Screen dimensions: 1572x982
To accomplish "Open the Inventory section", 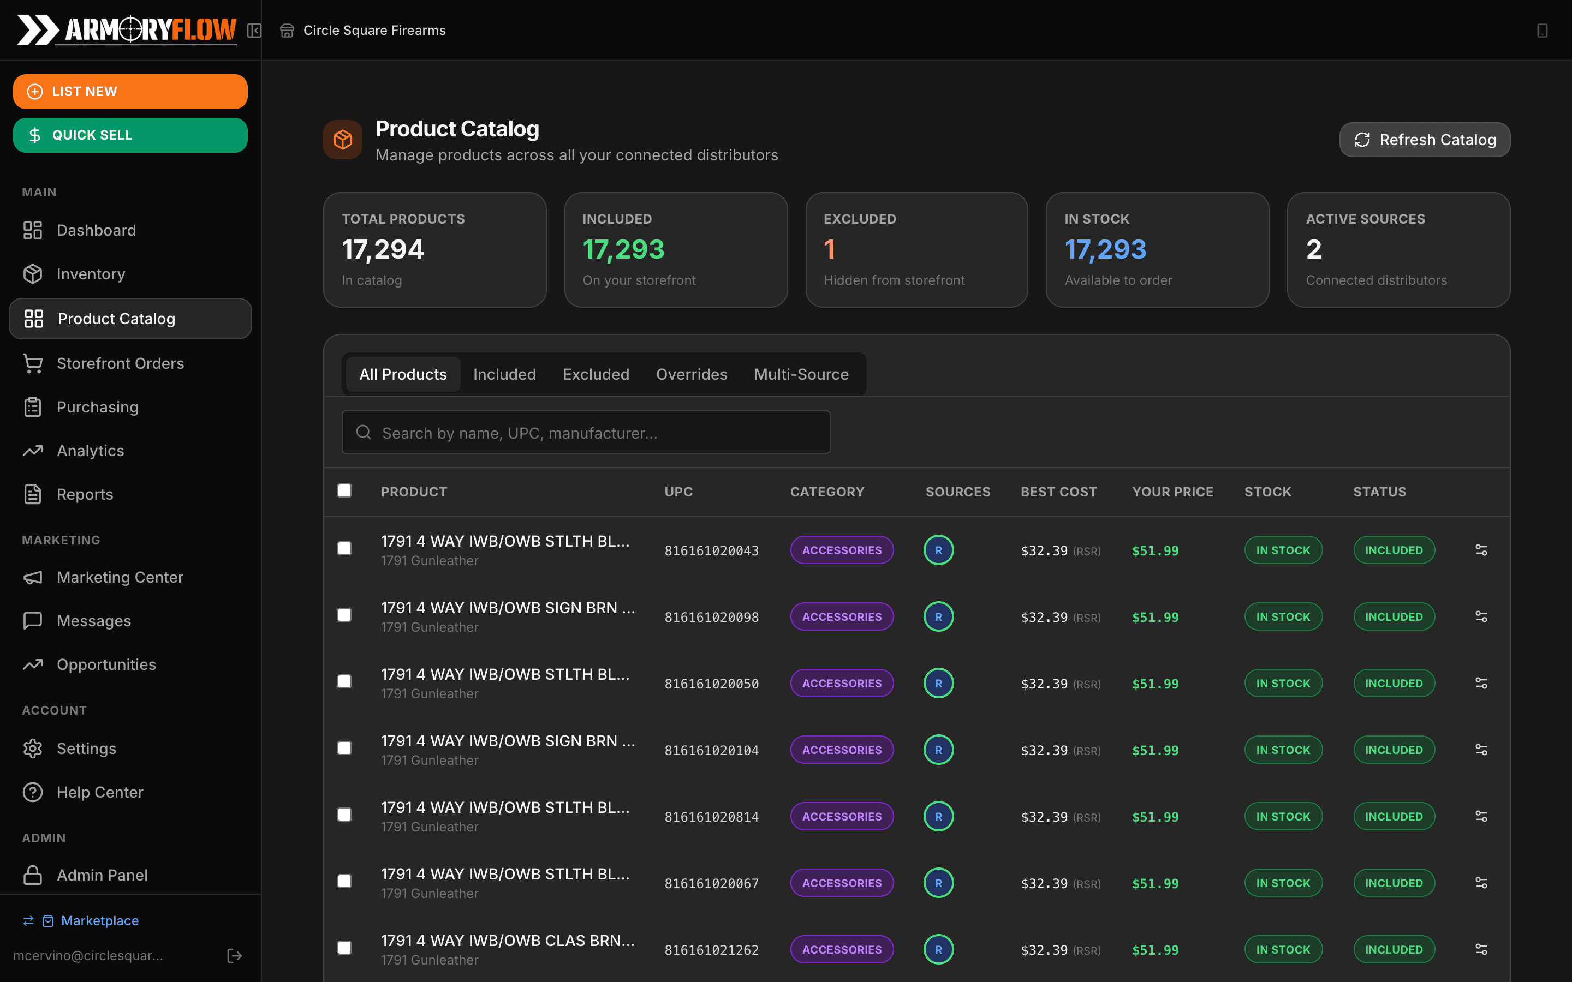I will [x=91, y=273].
